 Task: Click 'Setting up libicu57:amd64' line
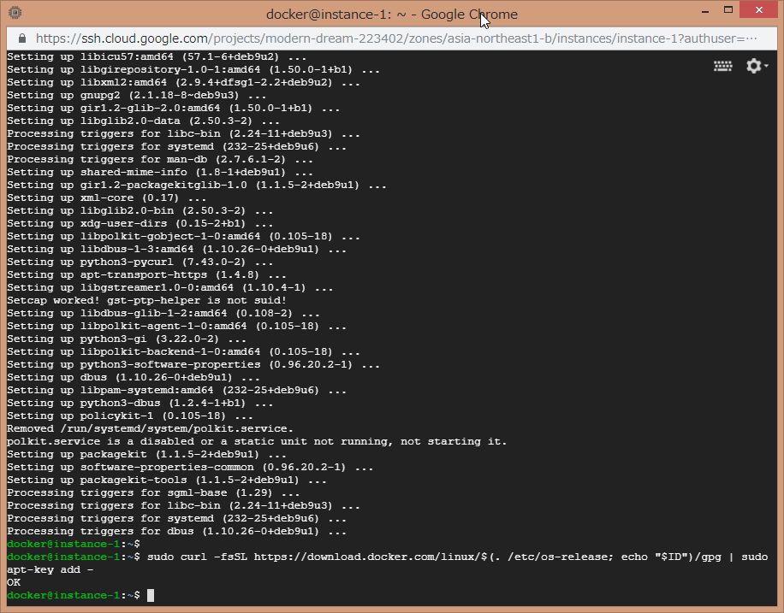(x=157, y=57)
